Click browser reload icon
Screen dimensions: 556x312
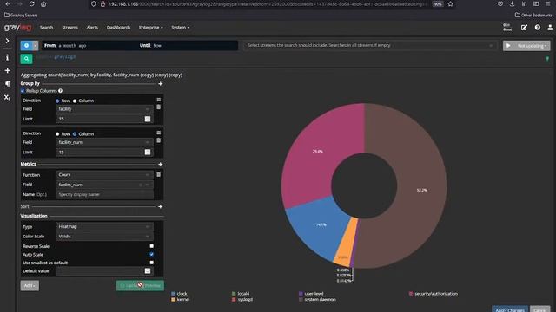(31, 3)
